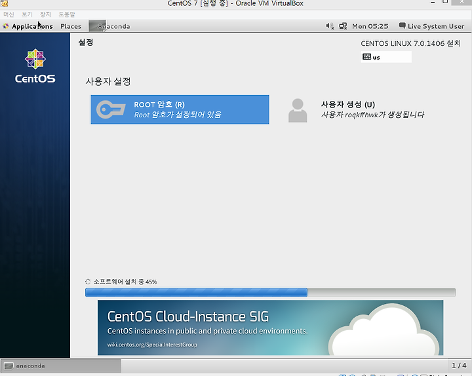Click the muted volume icon
This screenshot has width=472, height=376.
click(x=330, y=26)
